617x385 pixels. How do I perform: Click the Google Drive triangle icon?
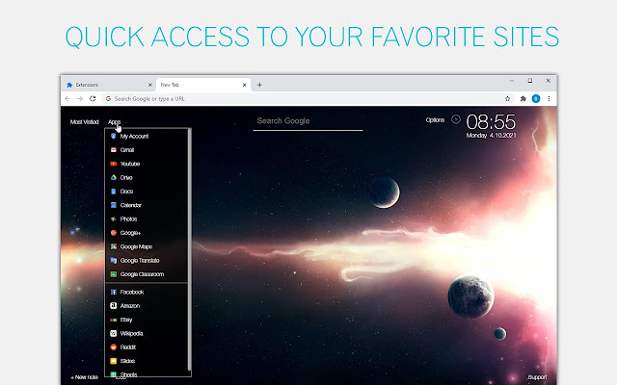114,177
